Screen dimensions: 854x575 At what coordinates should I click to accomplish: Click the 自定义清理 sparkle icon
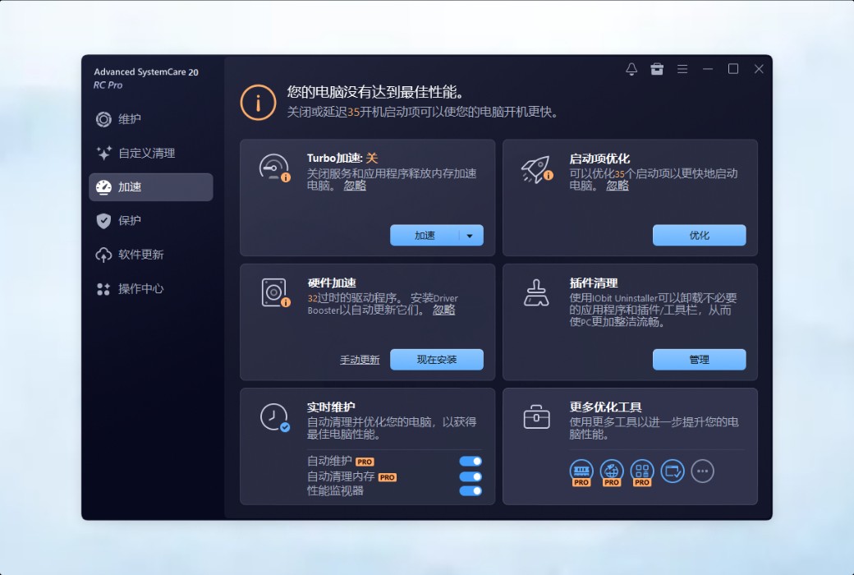click(103, 153)
